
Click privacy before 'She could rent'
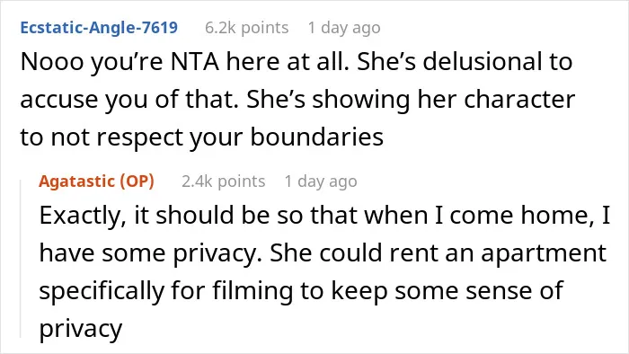click(x=217, y=253)
